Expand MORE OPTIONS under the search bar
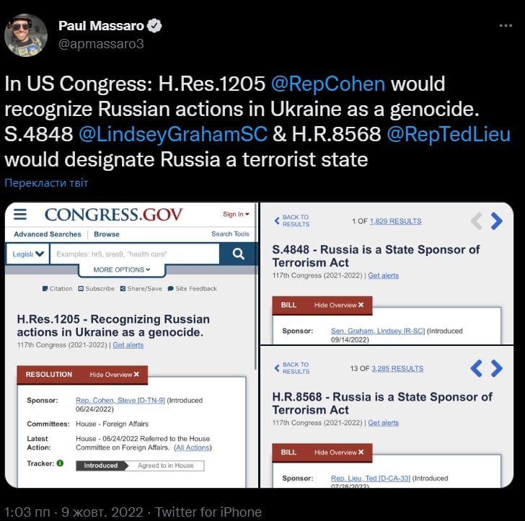 (x=122, y=270)
